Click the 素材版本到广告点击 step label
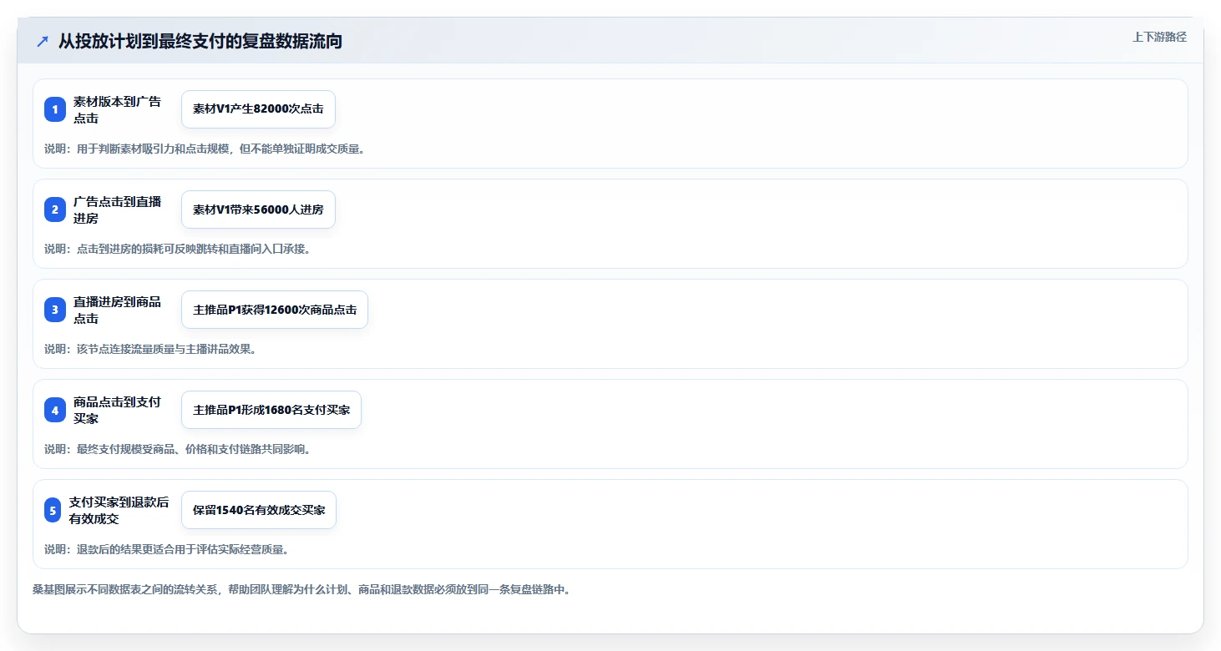Image resolution: width=1221 pixels, height=651 pixels. pos(117,109)
